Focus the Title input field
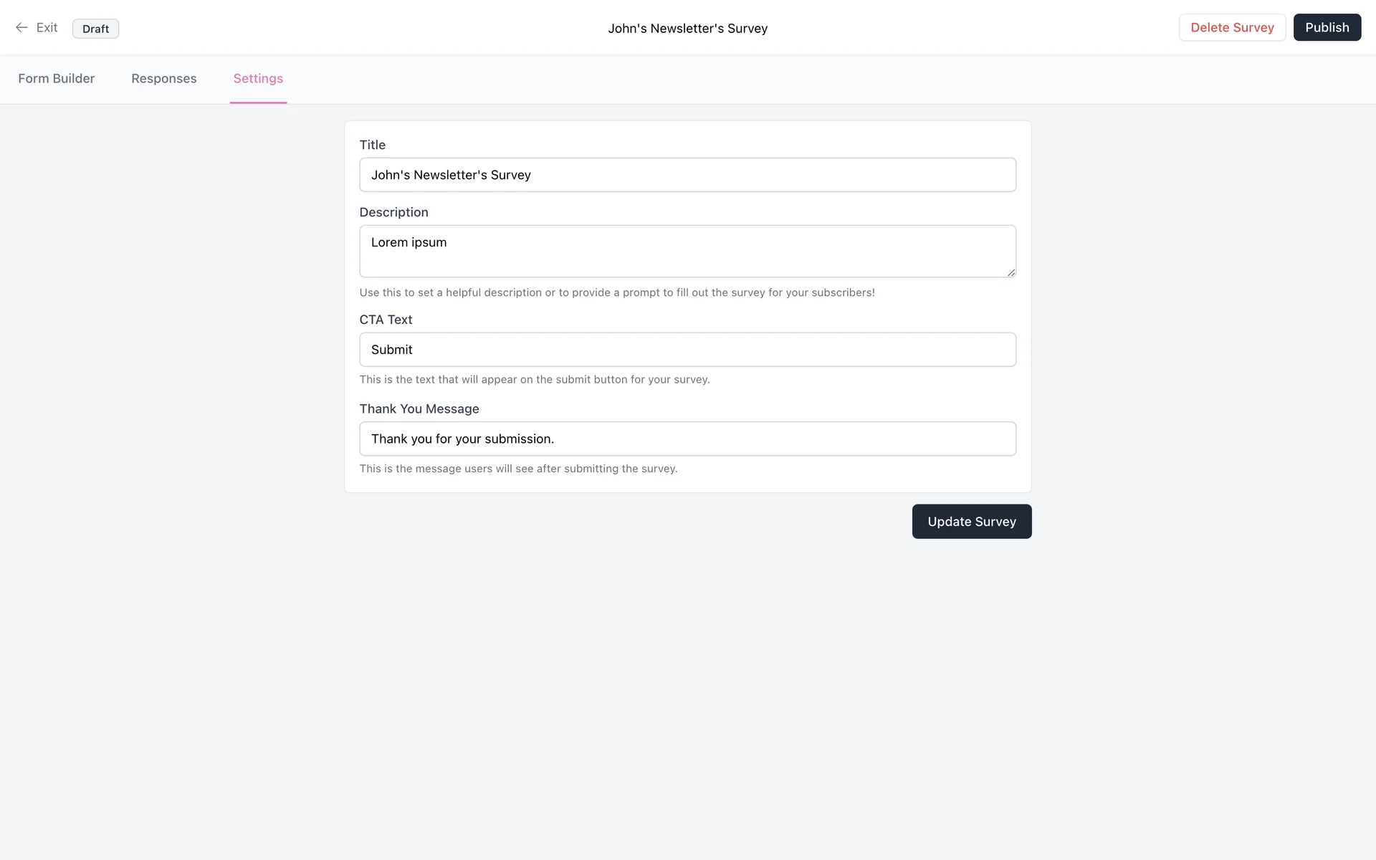The height and width of the screenshot is (860, 1376). coord(687,175)
